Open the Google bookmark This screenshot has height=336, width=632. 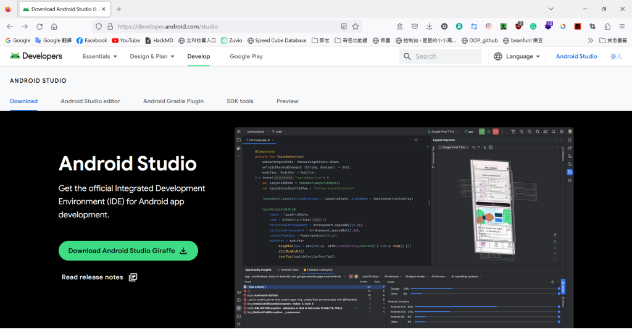pyautogui.click(x=18, y=40)
